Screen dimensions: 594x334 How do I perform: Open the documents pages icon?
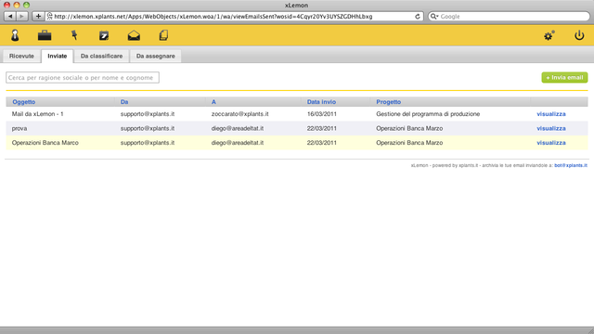point(163,35)
